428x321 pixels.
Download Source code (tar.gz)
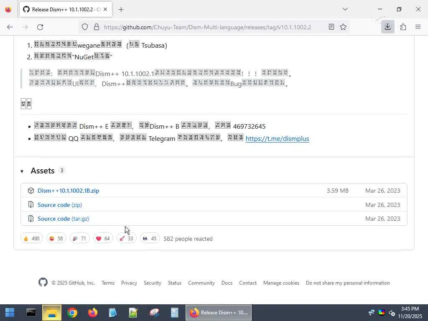tap(64, 219)
